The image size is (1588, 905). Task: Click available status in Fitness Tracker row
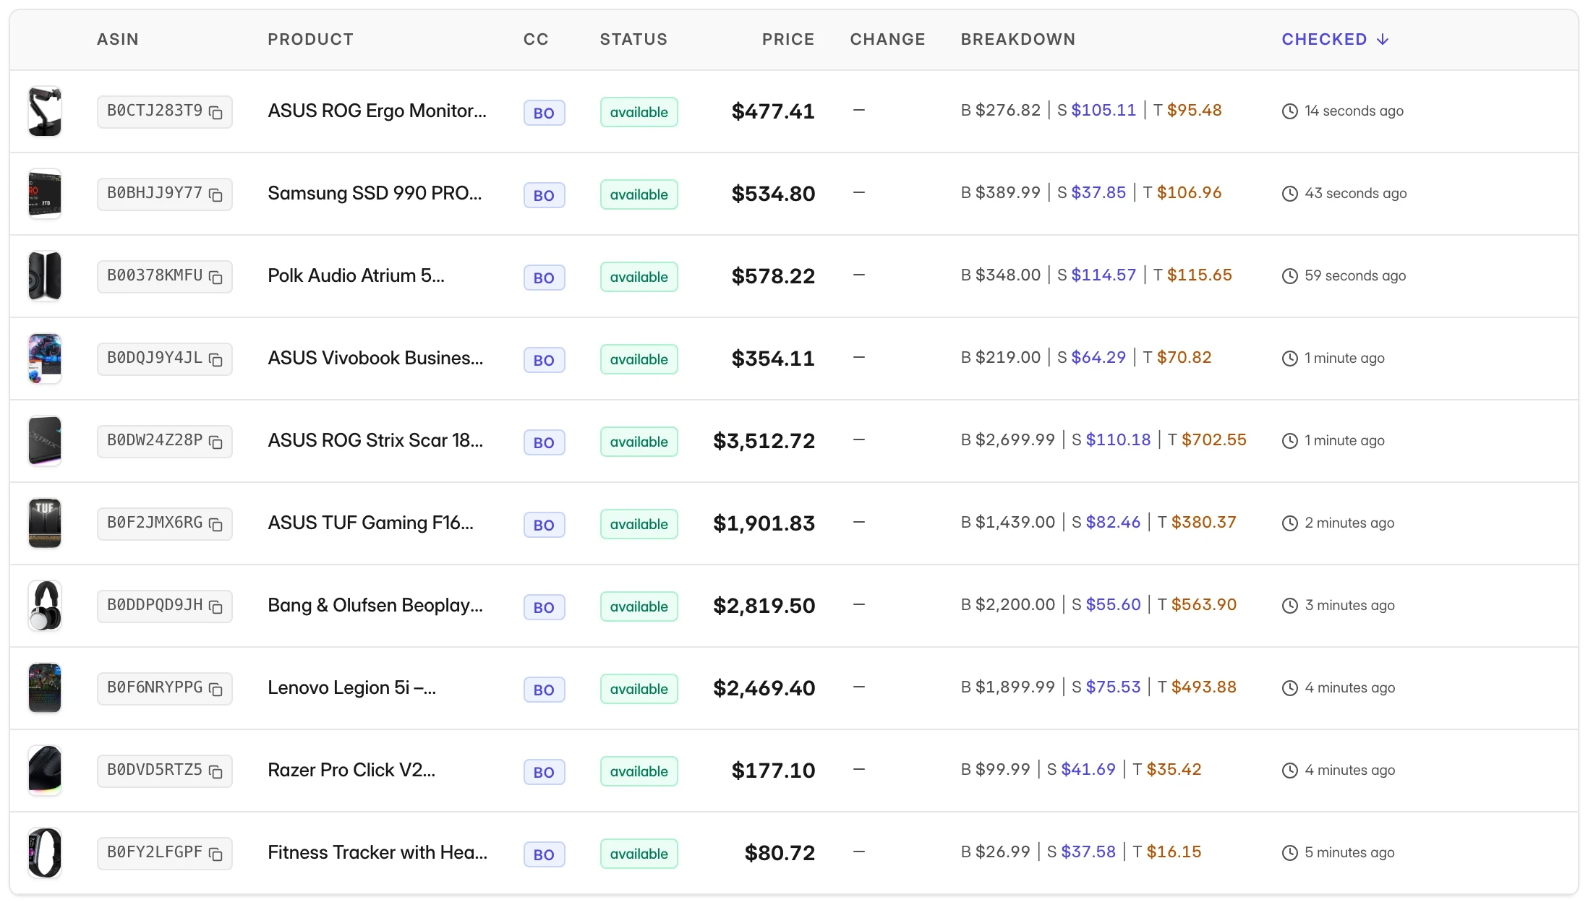639,854
